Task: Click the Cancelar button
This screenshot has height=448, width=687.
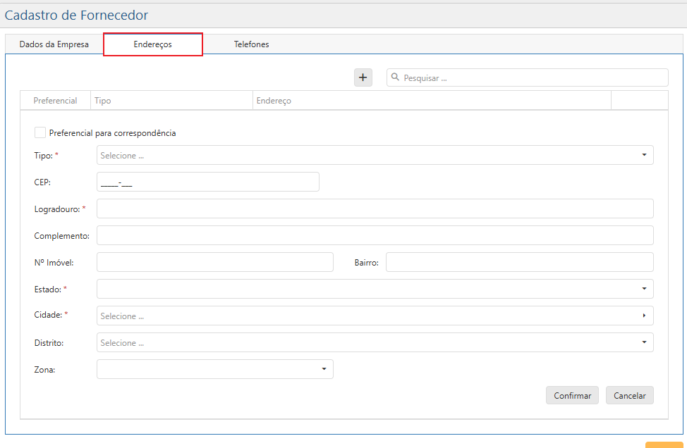Action: click(629, 395)
